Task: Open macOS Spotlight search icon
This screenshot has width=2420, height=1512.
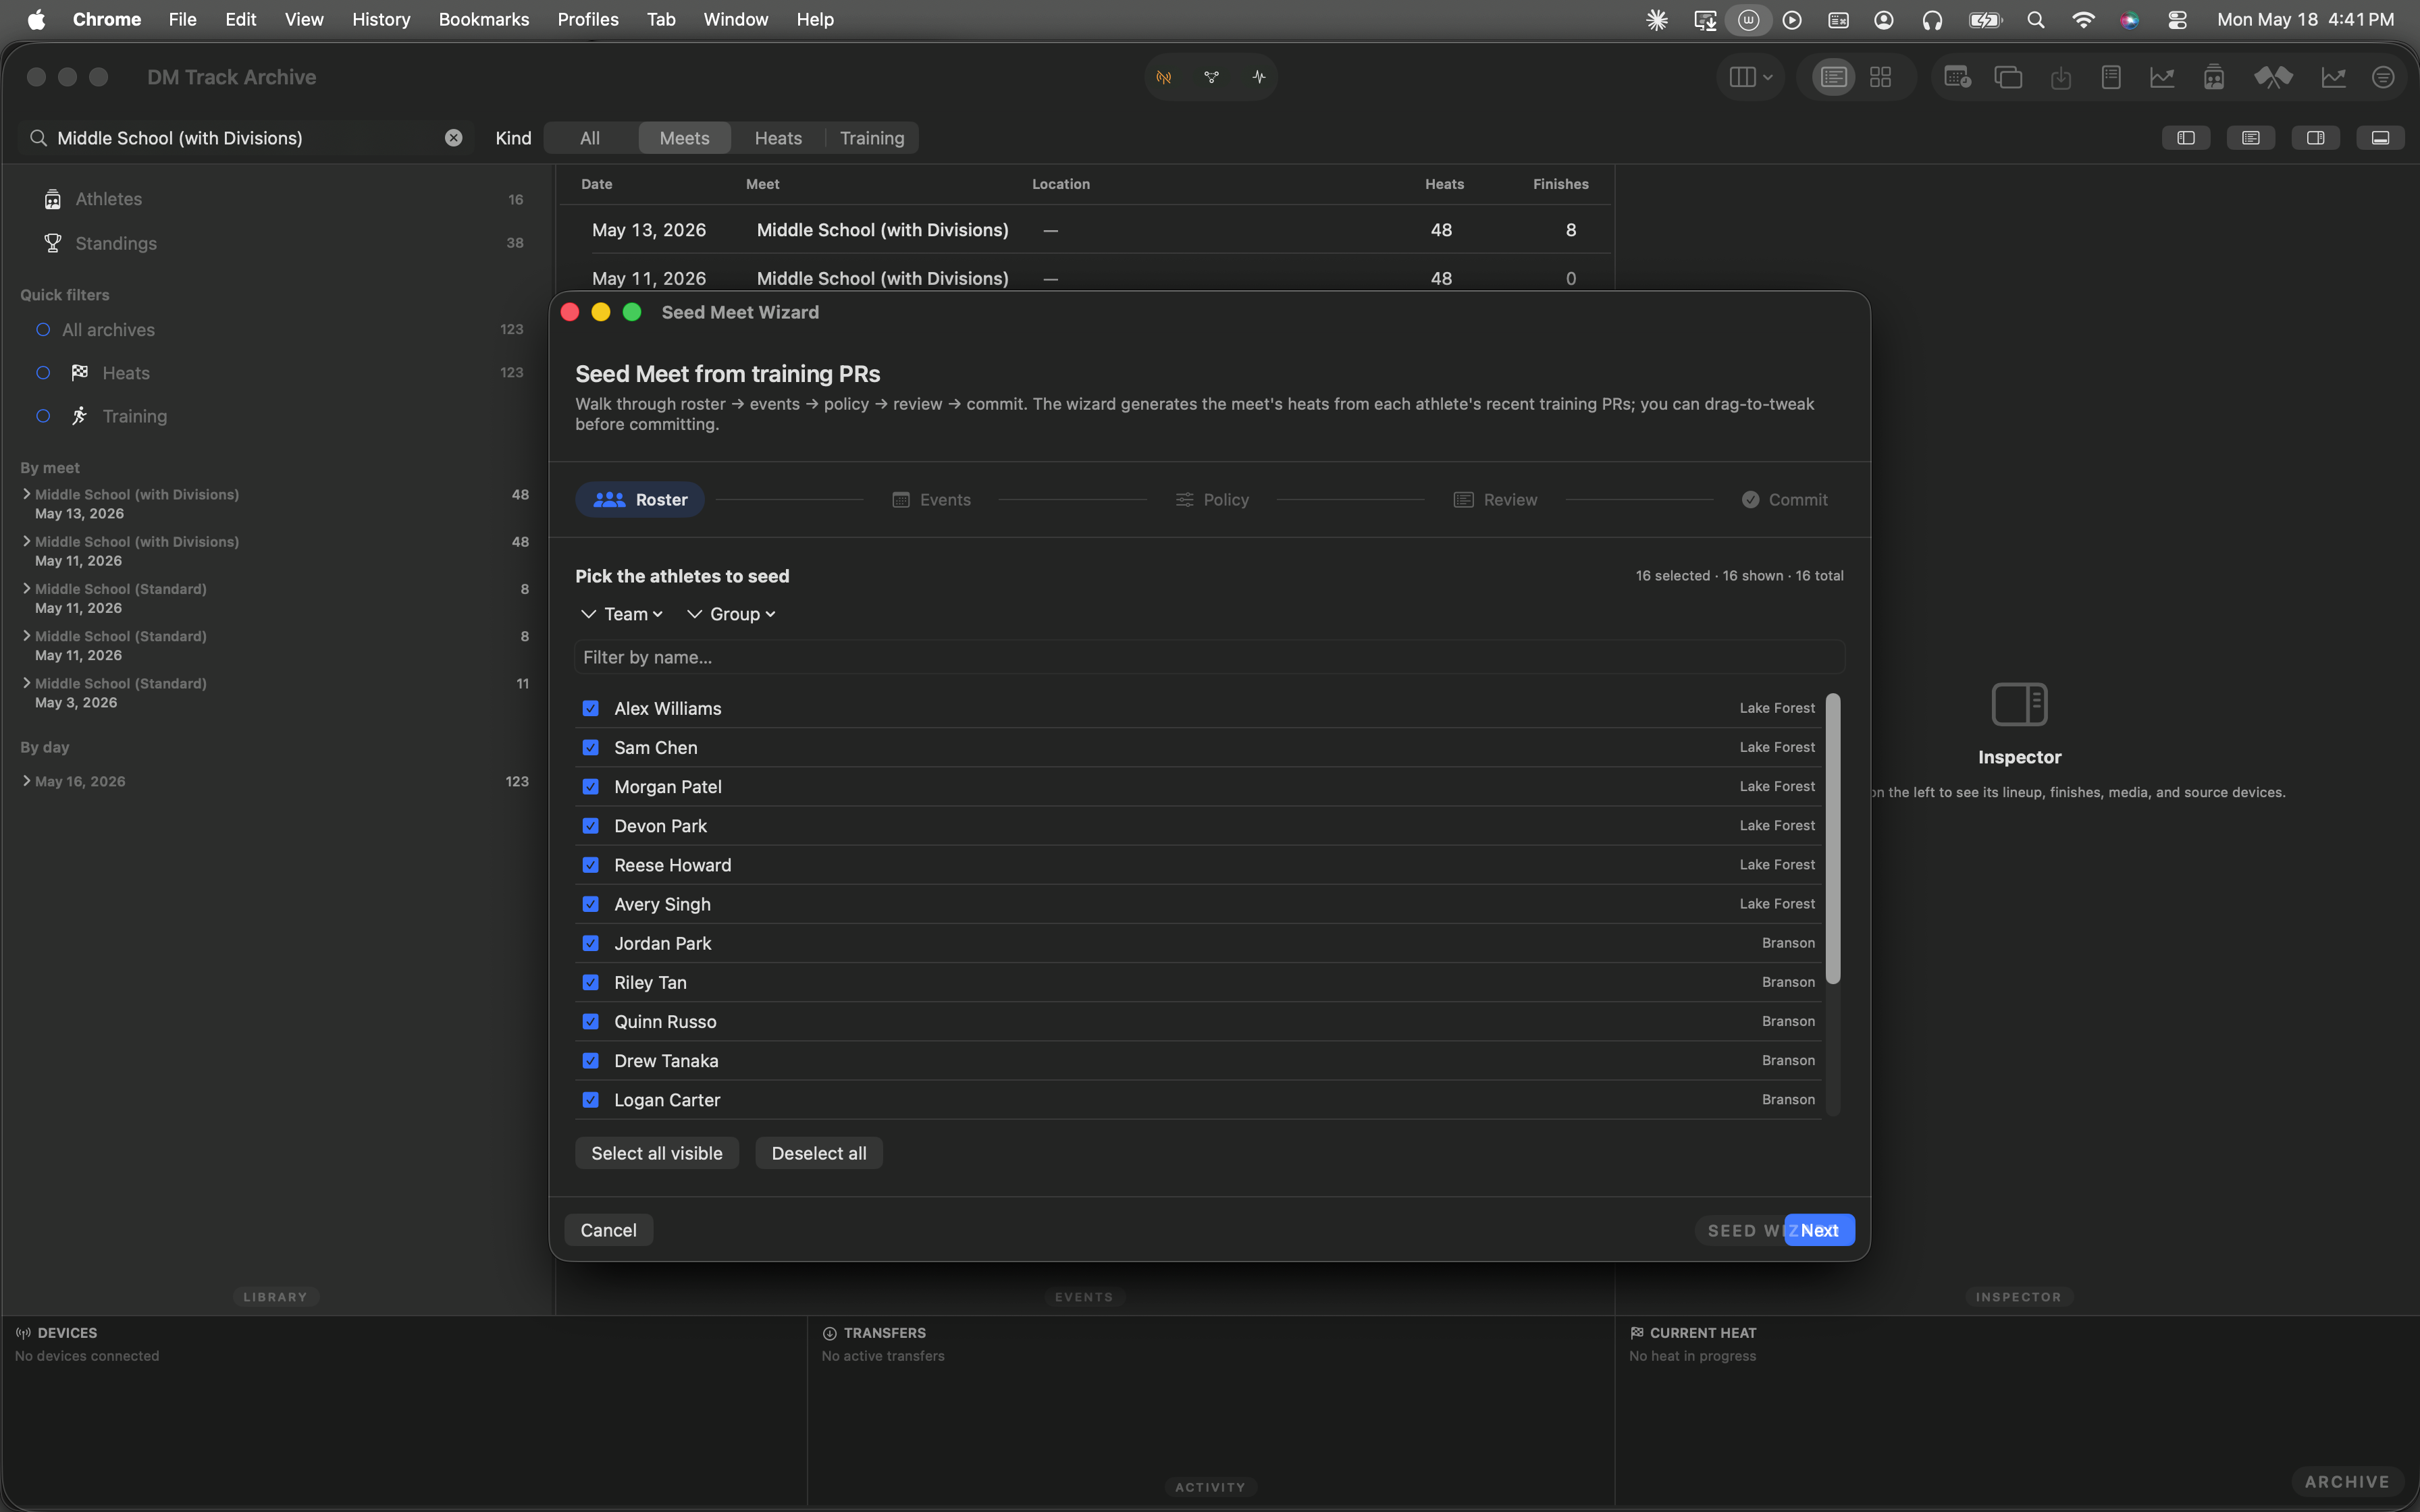Action: (2035, 20)
